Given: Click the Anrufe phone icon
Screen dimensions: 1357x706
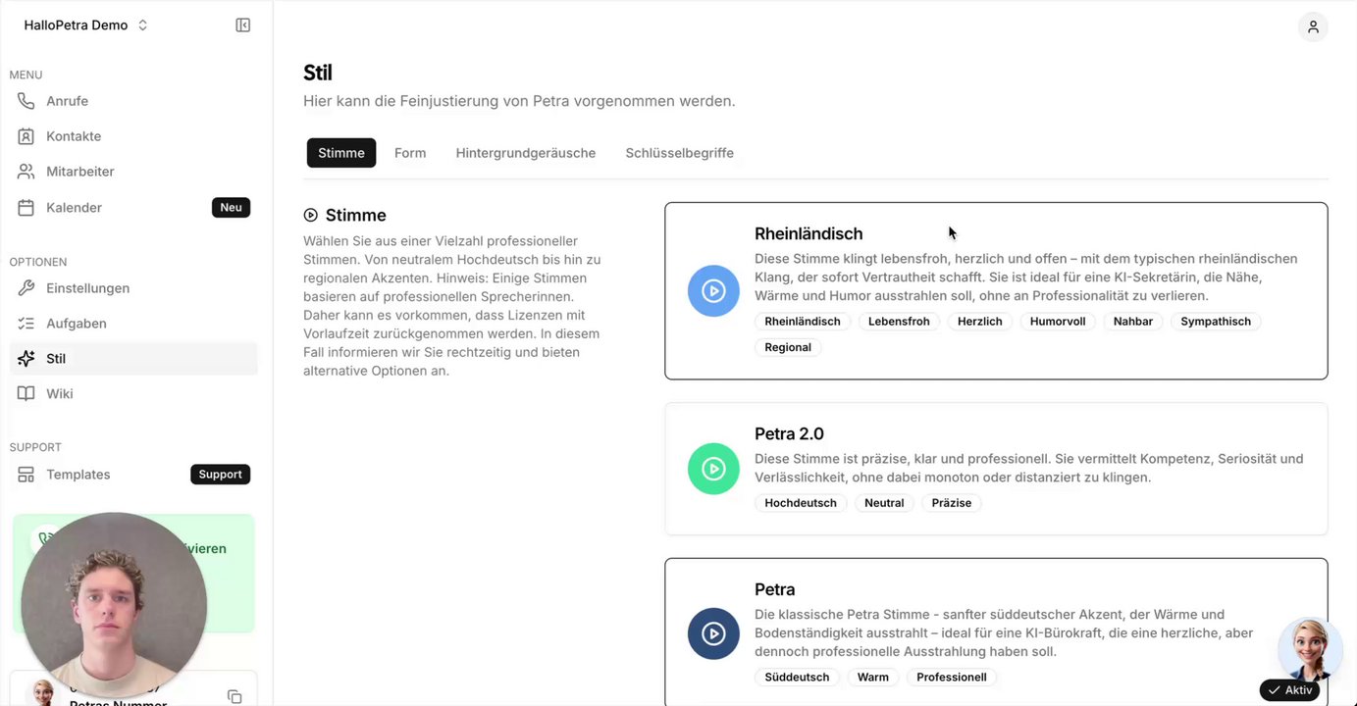Looking at the screenshot, I should [26, 101].
